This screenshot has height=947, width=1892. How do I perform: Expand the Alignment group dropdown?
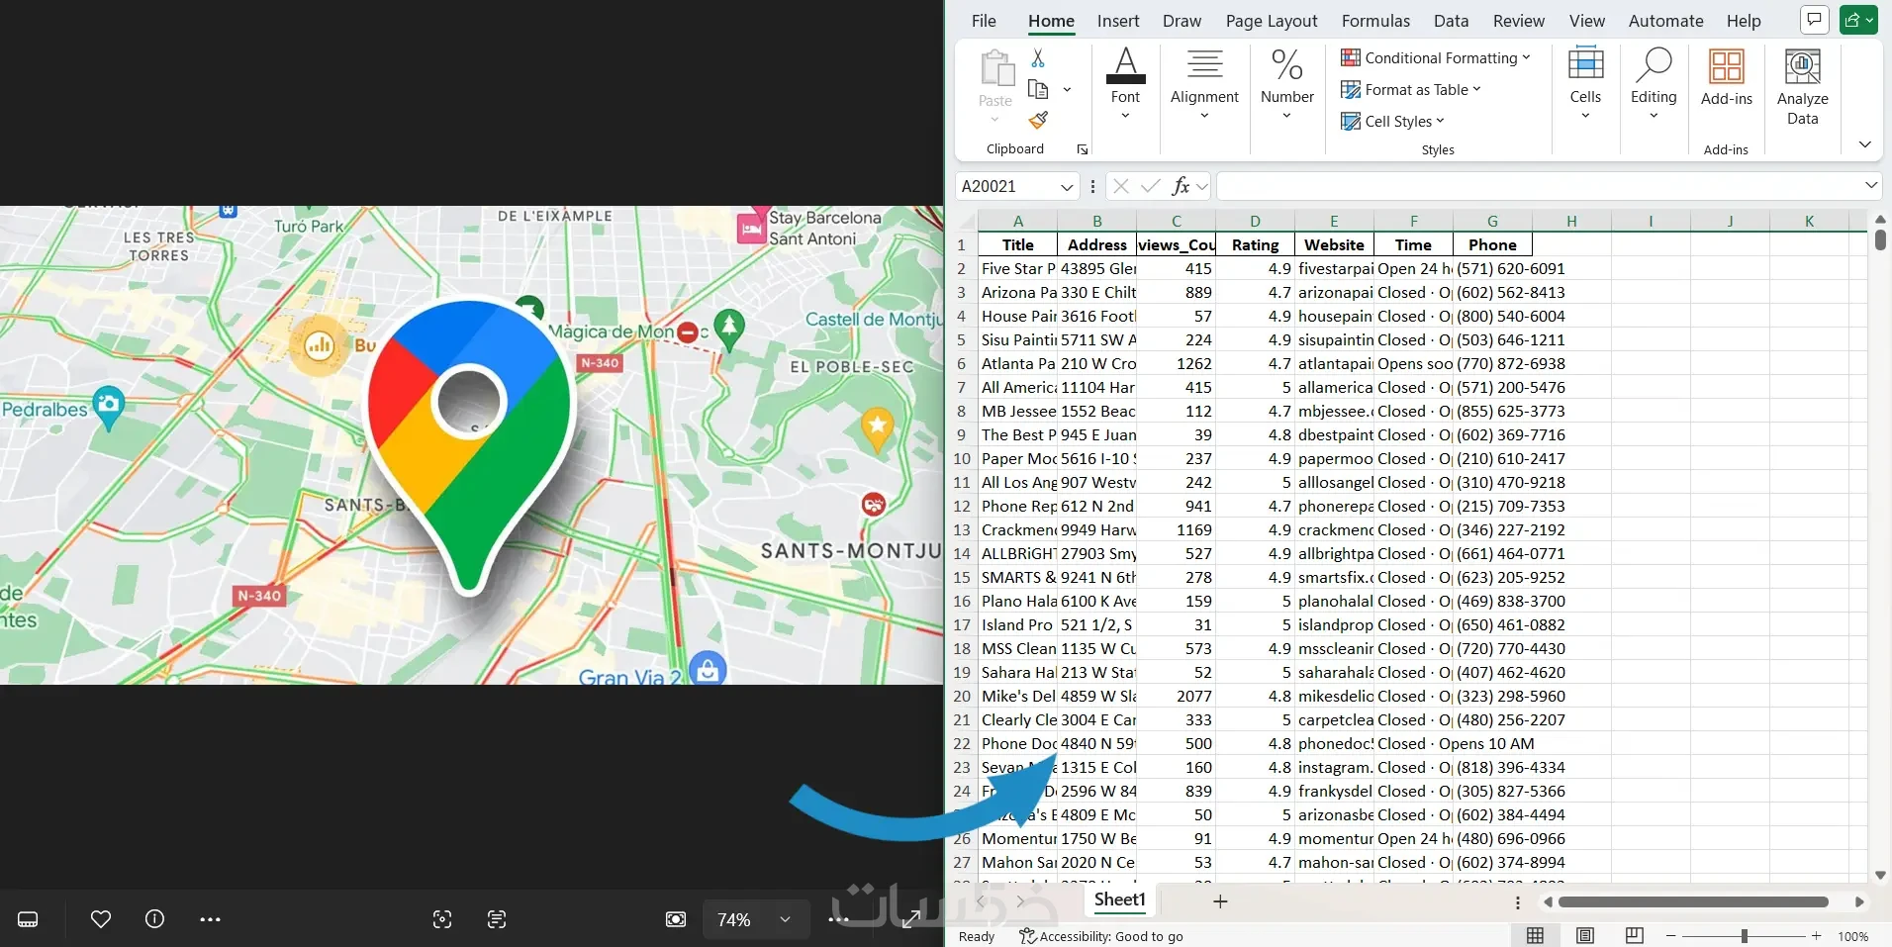[x=1204, y=116]
